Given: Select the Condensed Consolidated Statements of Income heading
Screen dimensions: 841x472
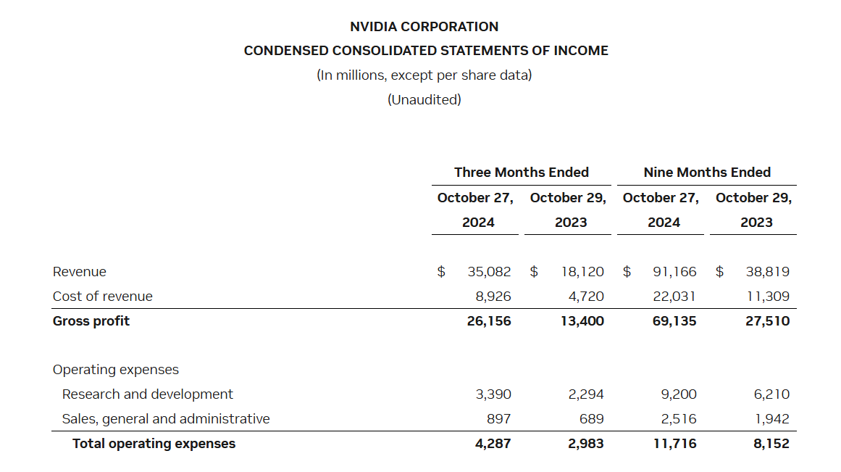Looking at the screenshot, I should [426, 51].
